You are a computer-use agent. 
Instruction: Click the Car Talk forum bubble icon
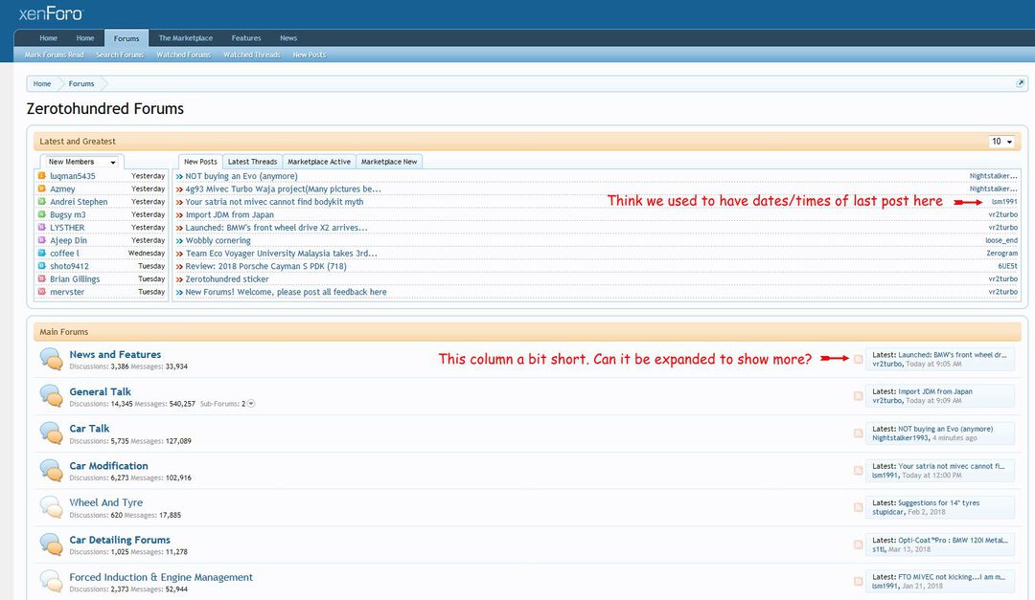pyautogui.click(x=52, y=433)
